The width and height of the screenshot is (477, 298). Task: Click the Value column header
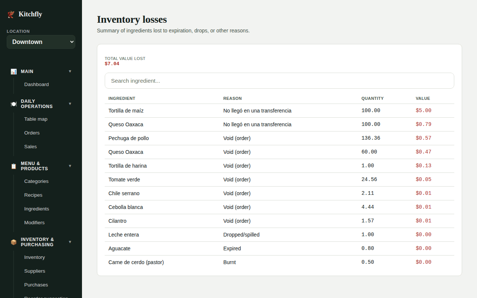pyautogui.click(x=423, y=99)
